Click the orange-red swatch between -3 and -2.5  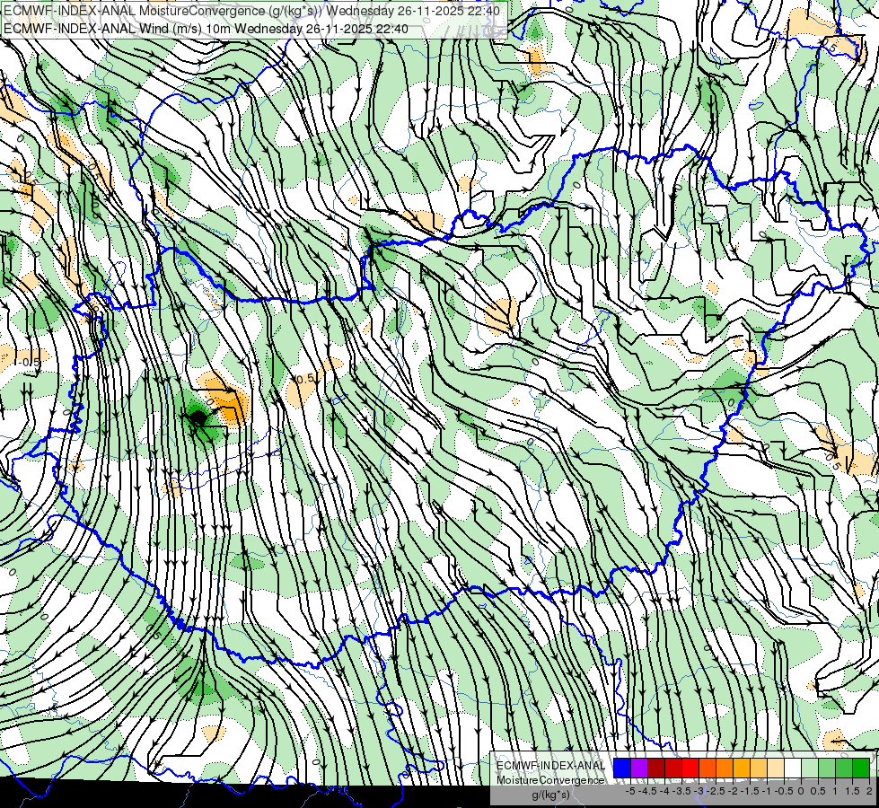click(708, 768)
